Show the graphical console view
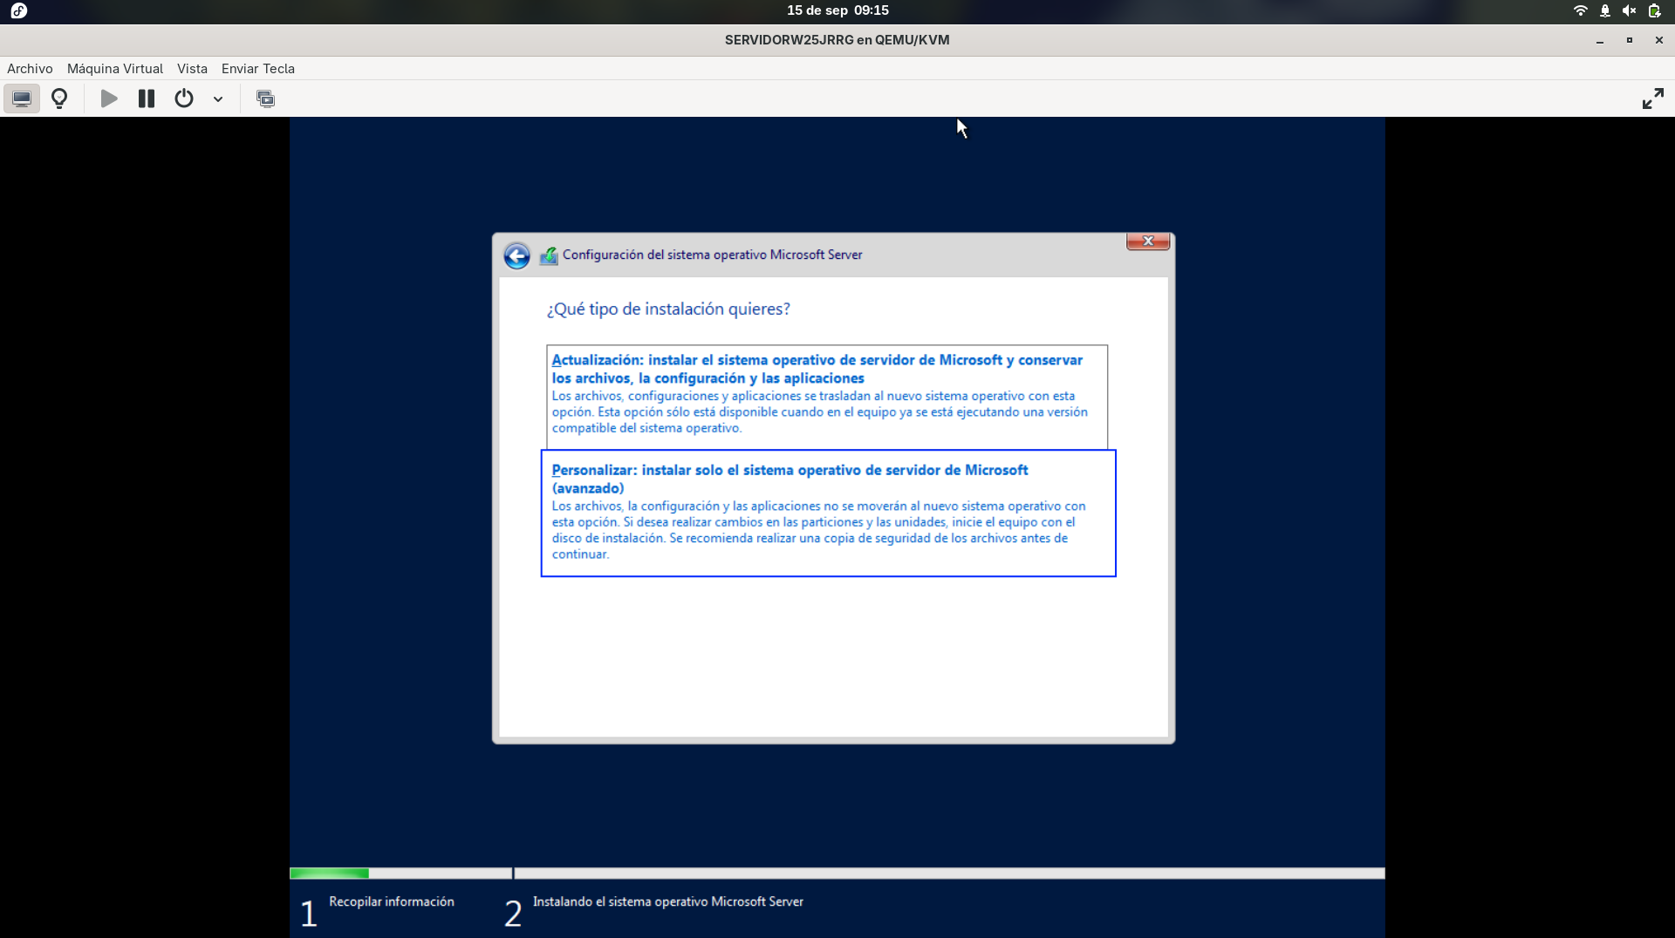Image resolution: width=1675 pixels, height=938 pixels. click(22, 99)
